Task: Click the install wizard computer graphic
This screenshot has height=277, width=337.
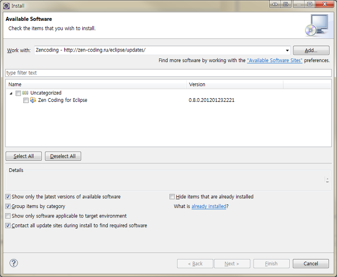Action: (317, 25)
